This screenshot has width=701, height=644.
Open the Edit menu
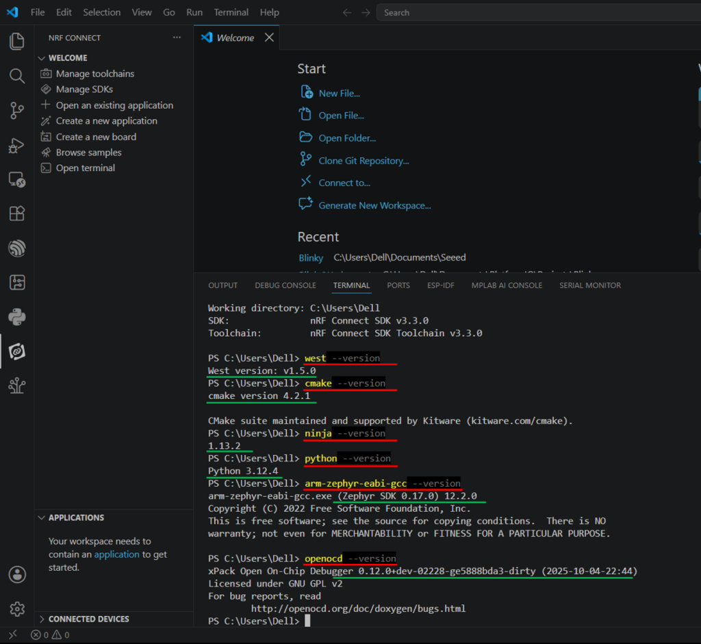point(64,12)
